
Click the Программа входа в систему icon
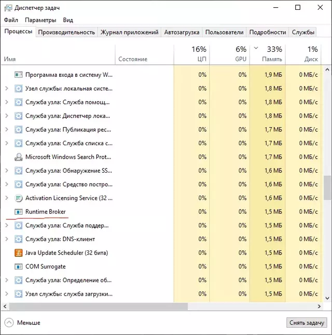click(19, 75)
